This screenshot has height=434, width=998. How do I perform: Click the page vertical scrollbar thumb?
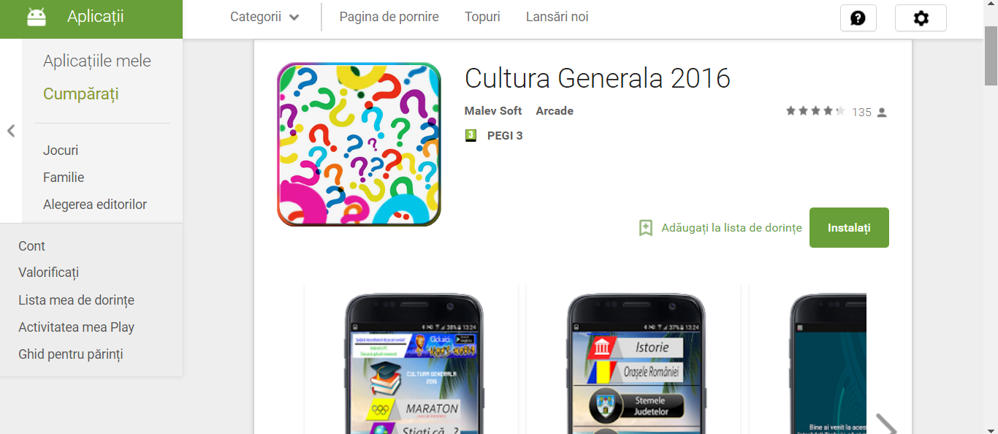coord(991,56)
